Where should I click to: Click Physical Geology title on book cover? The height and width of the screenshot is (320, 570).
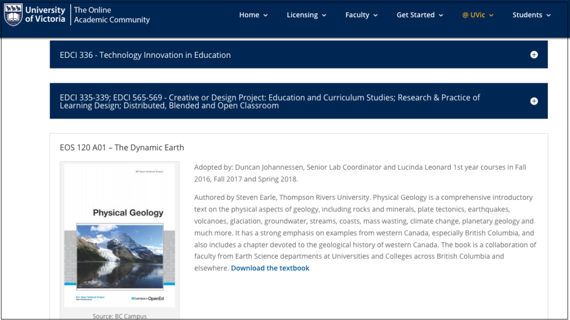tap(128, 213)
